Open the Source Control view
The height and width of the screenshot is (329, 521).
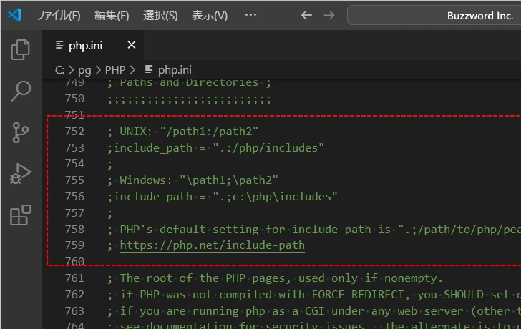(x=20, y=132)
